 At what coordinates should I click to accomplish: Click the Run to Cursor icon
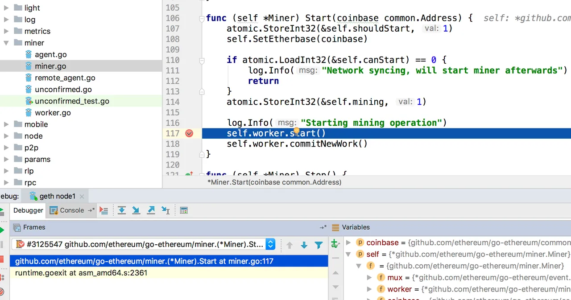166,210
